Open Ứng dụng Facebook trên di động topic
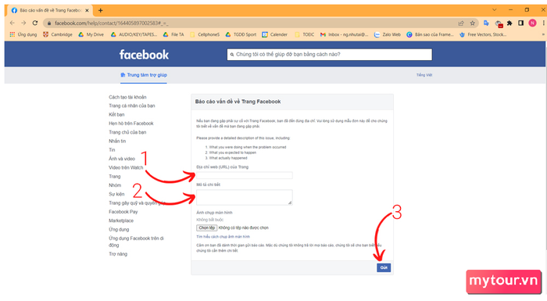 click(136, 242)
